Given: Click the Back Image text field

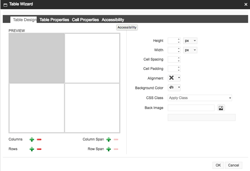Looking at the screenshot, I should click(x=191, y=108).
